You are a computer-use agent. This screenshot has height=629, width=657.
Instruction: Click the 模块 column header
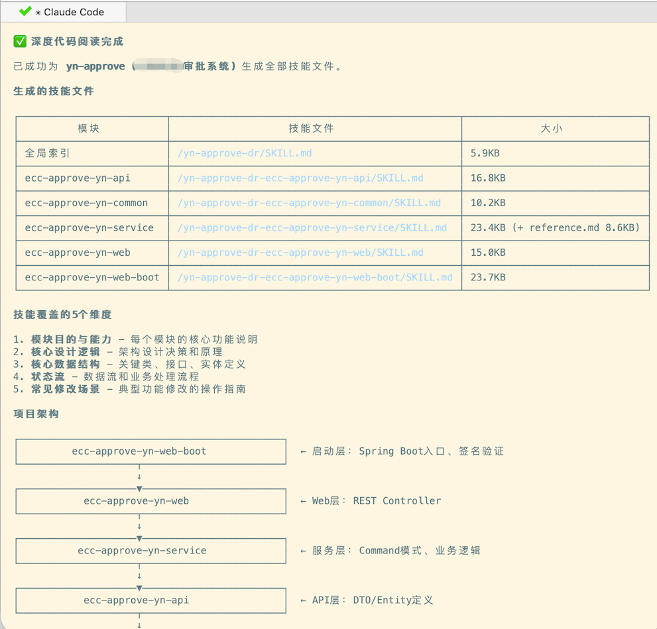(x=92, y=129)
